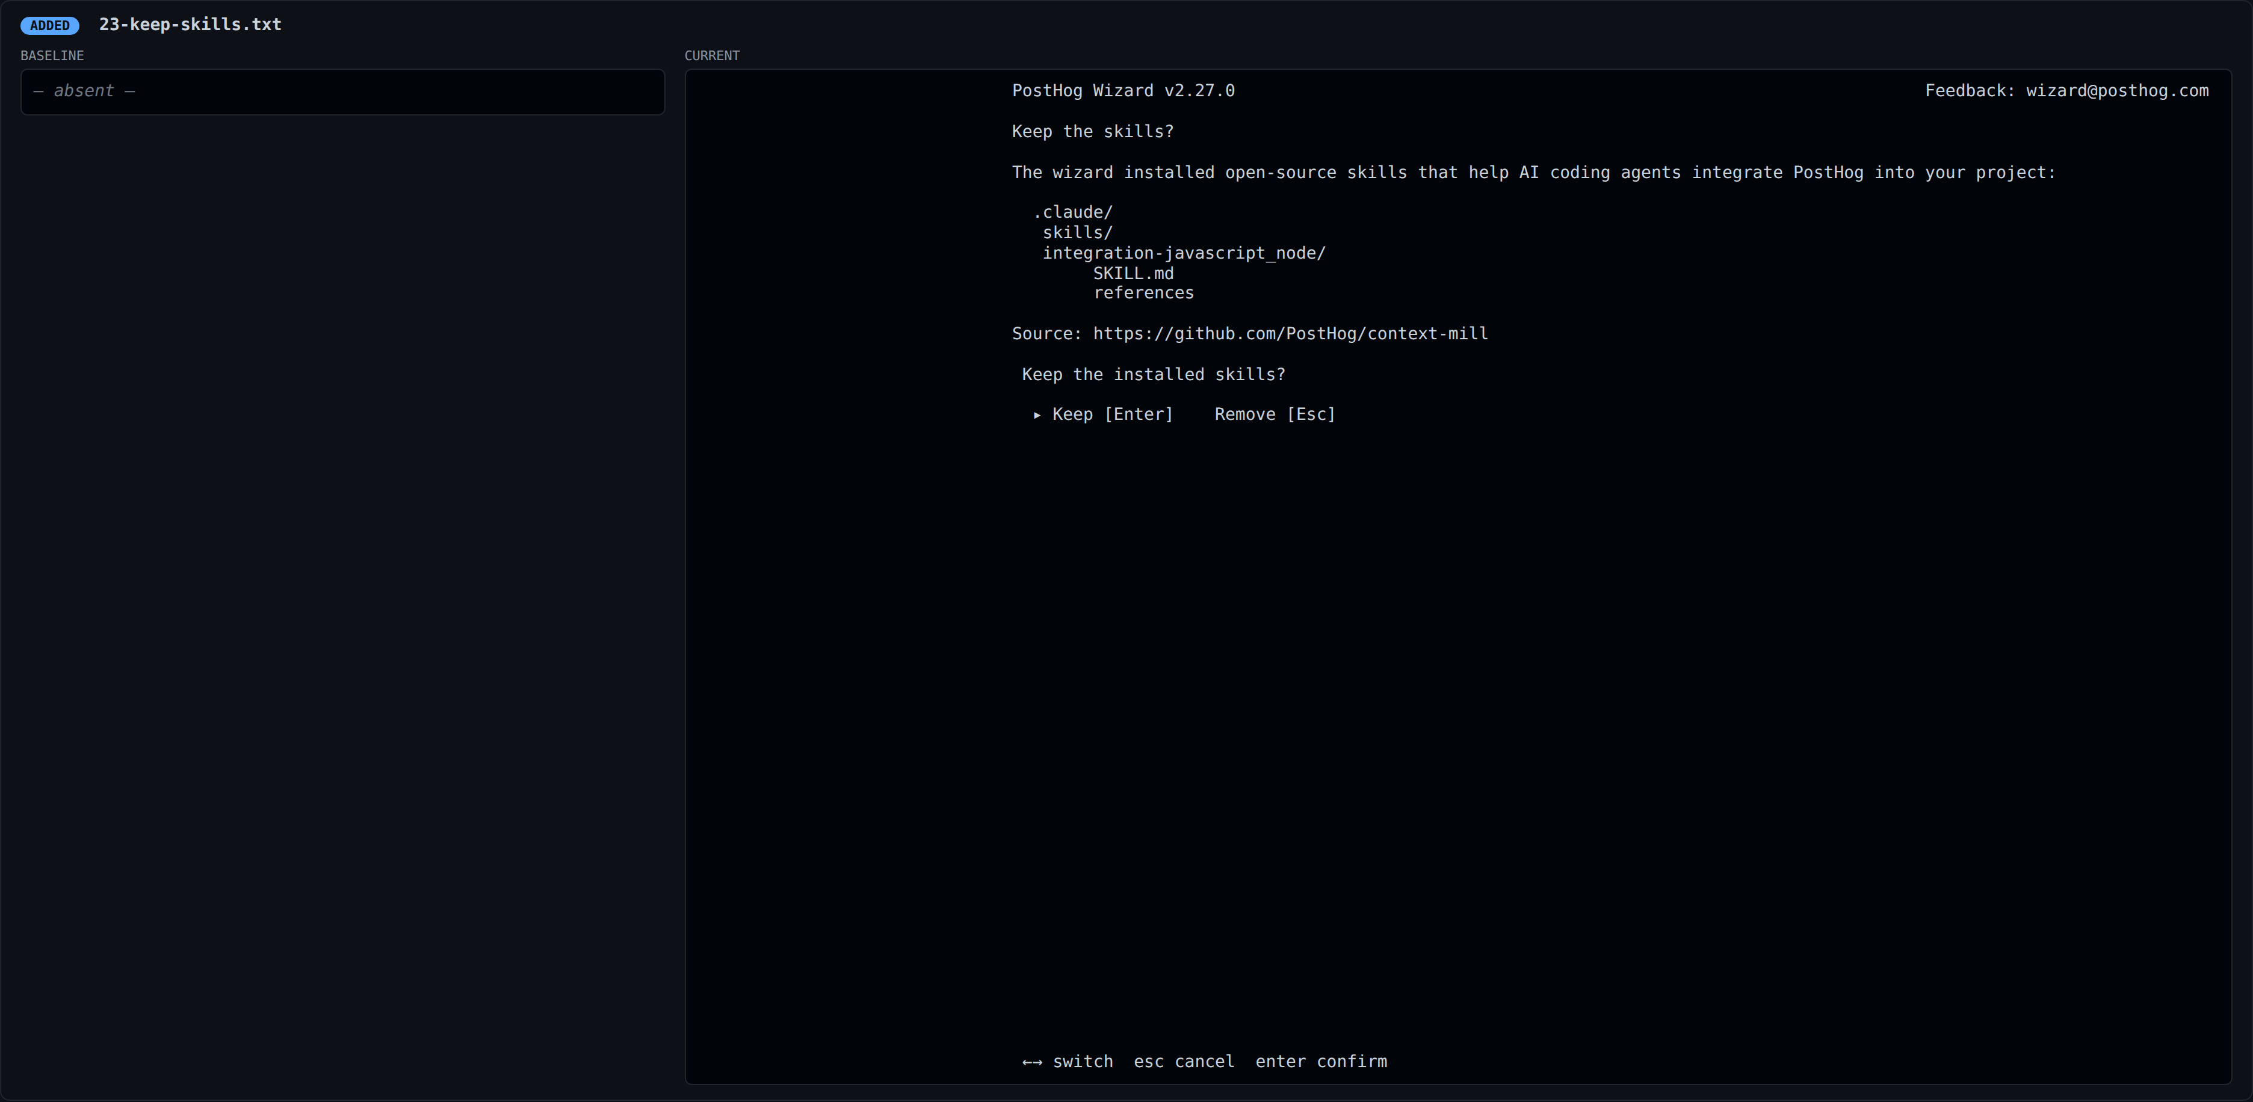
Task: Click the integration-javascript_node/ folder entry
Action: (1184, 253)
